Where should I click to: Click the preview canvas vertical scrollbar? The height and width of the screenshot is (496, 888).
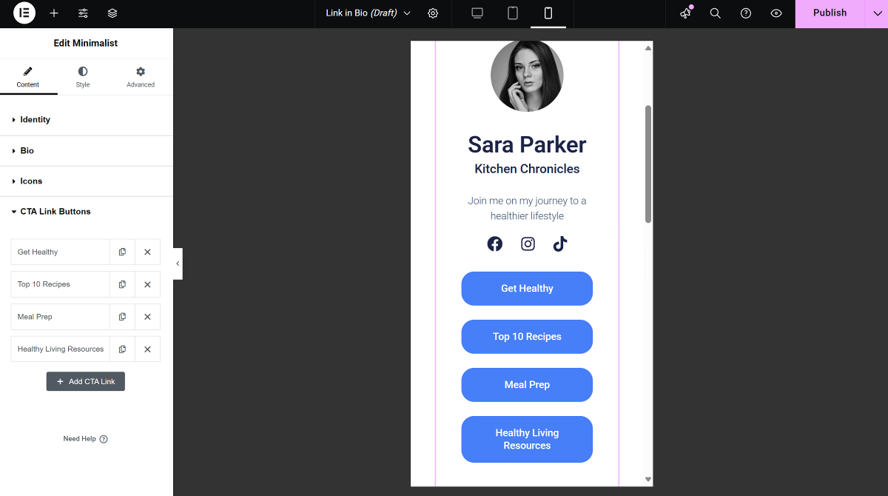point(648,164)
